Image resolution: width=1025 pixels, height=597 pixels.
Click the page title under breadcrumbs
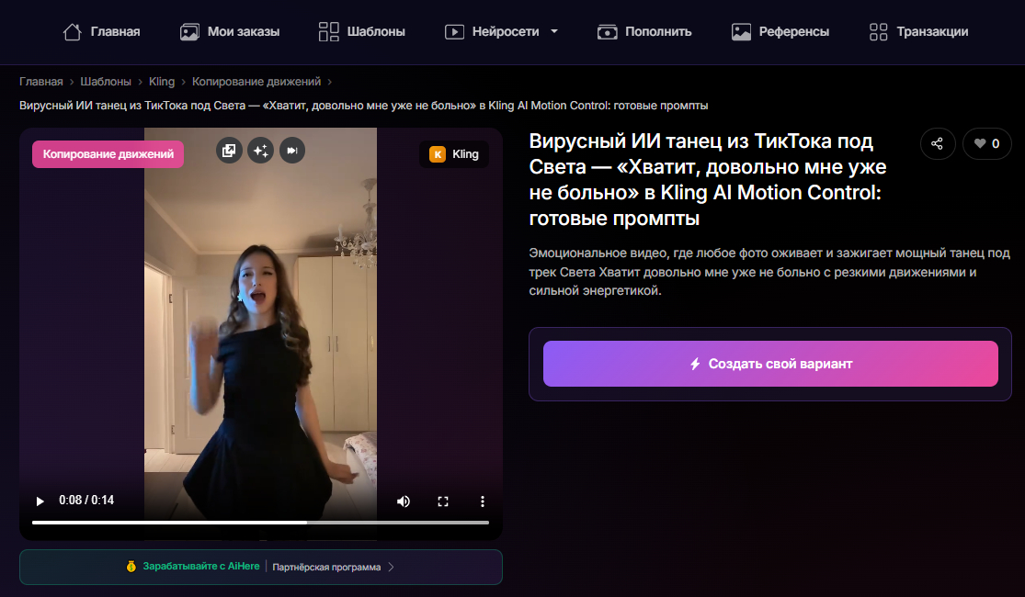tap(363, 106)
